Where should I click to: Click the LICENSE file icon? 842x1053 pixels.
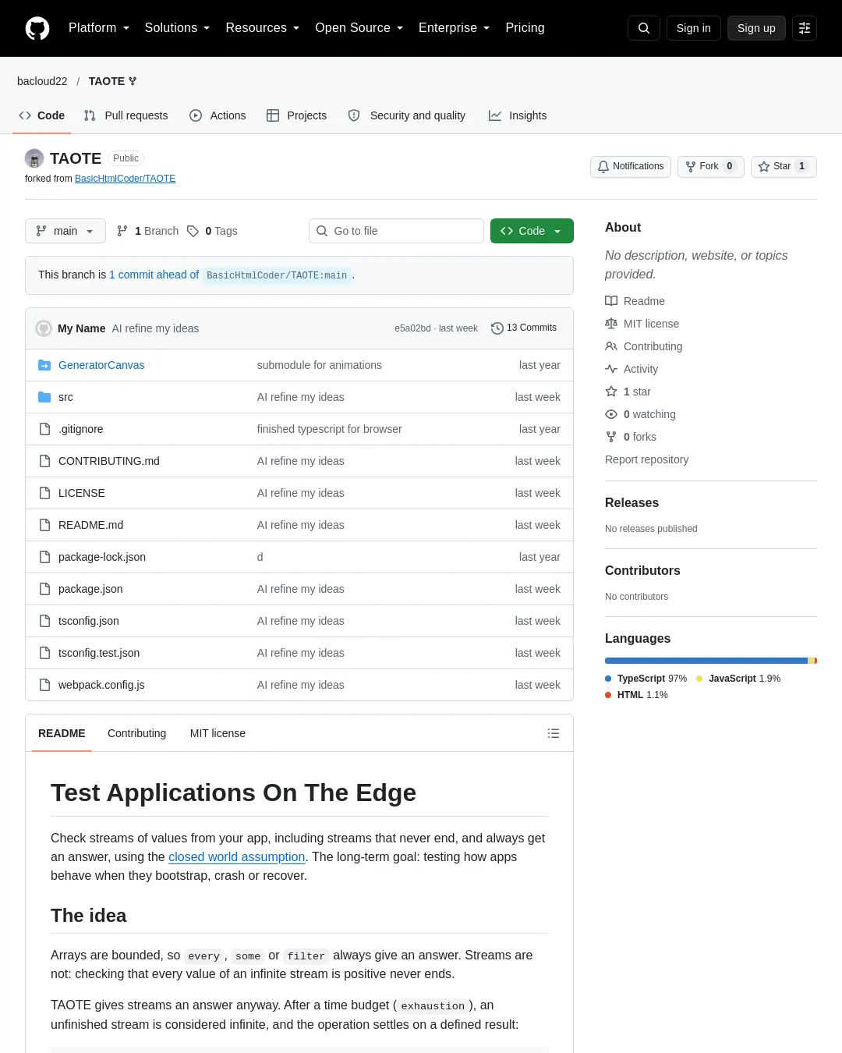pyautogui.click(x=44, y=493)
